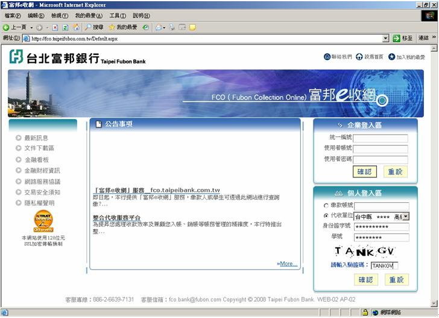The image size is (439, 318).
Task: Open the 檔案 menu
Action: pyautogui.click(x=12, y=16)
